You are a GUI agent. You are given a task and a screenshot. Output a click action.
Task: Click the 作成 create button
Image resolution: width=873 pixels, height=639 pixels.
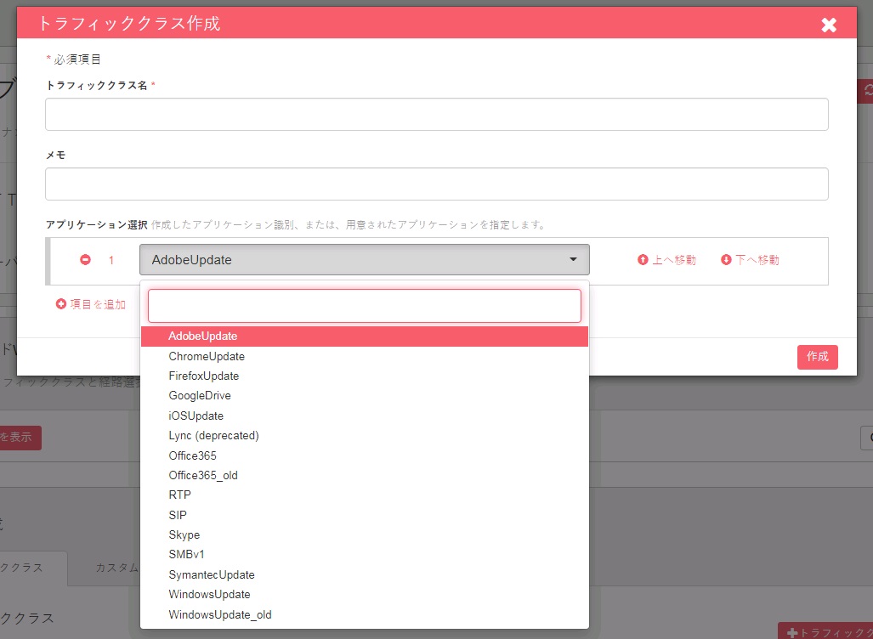tap(818, 357)
